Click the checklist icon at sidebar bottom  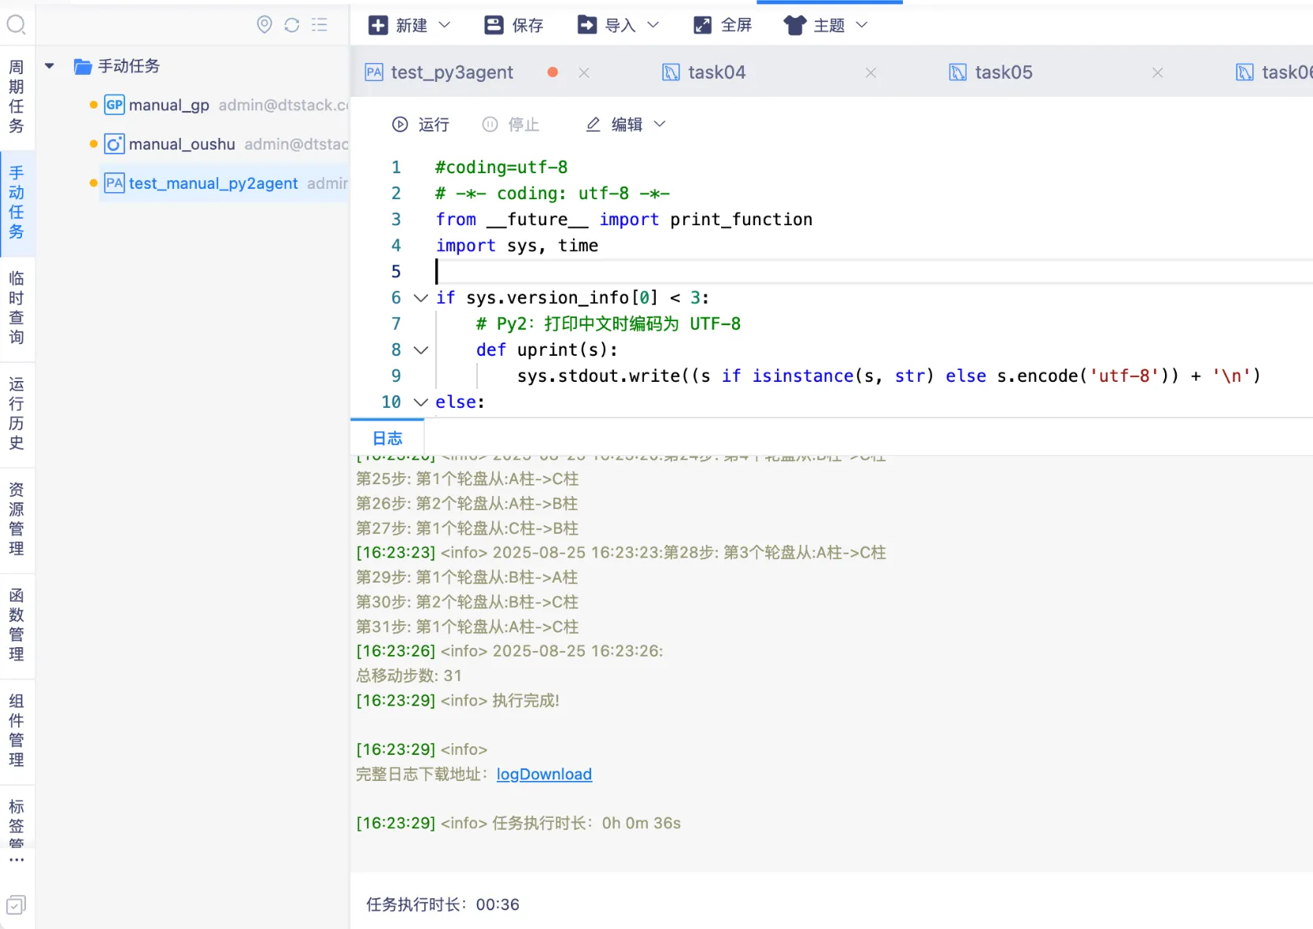16,905
